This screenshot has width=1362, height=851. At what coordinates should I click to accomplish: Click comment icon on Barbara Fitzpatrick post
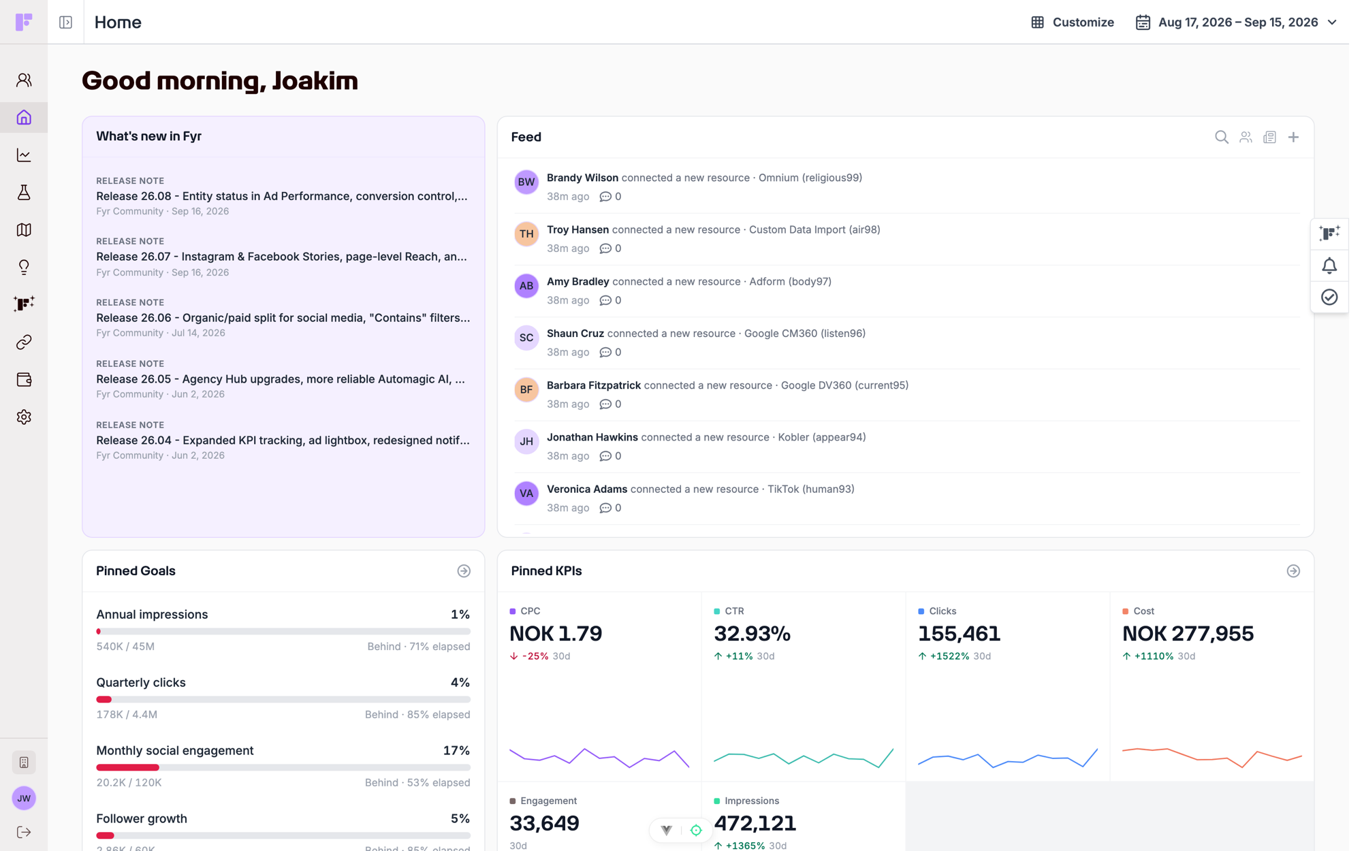605,404
